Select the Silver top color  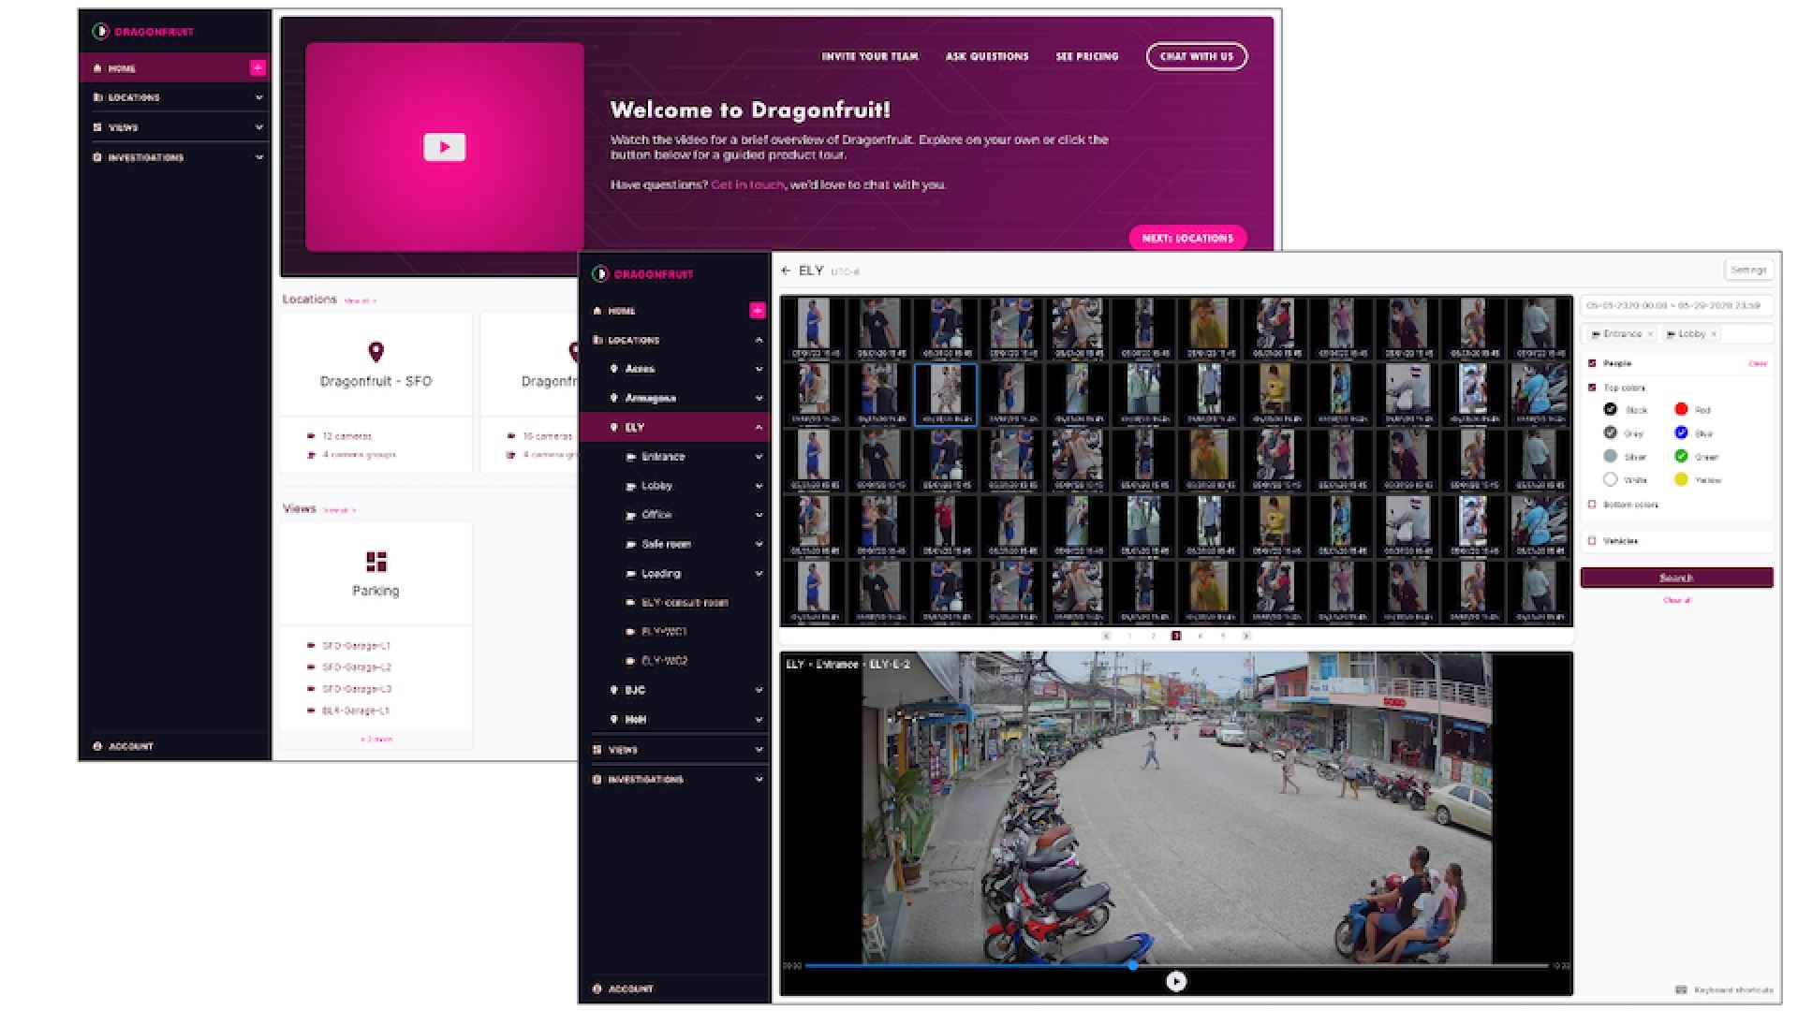(1611, 456)
